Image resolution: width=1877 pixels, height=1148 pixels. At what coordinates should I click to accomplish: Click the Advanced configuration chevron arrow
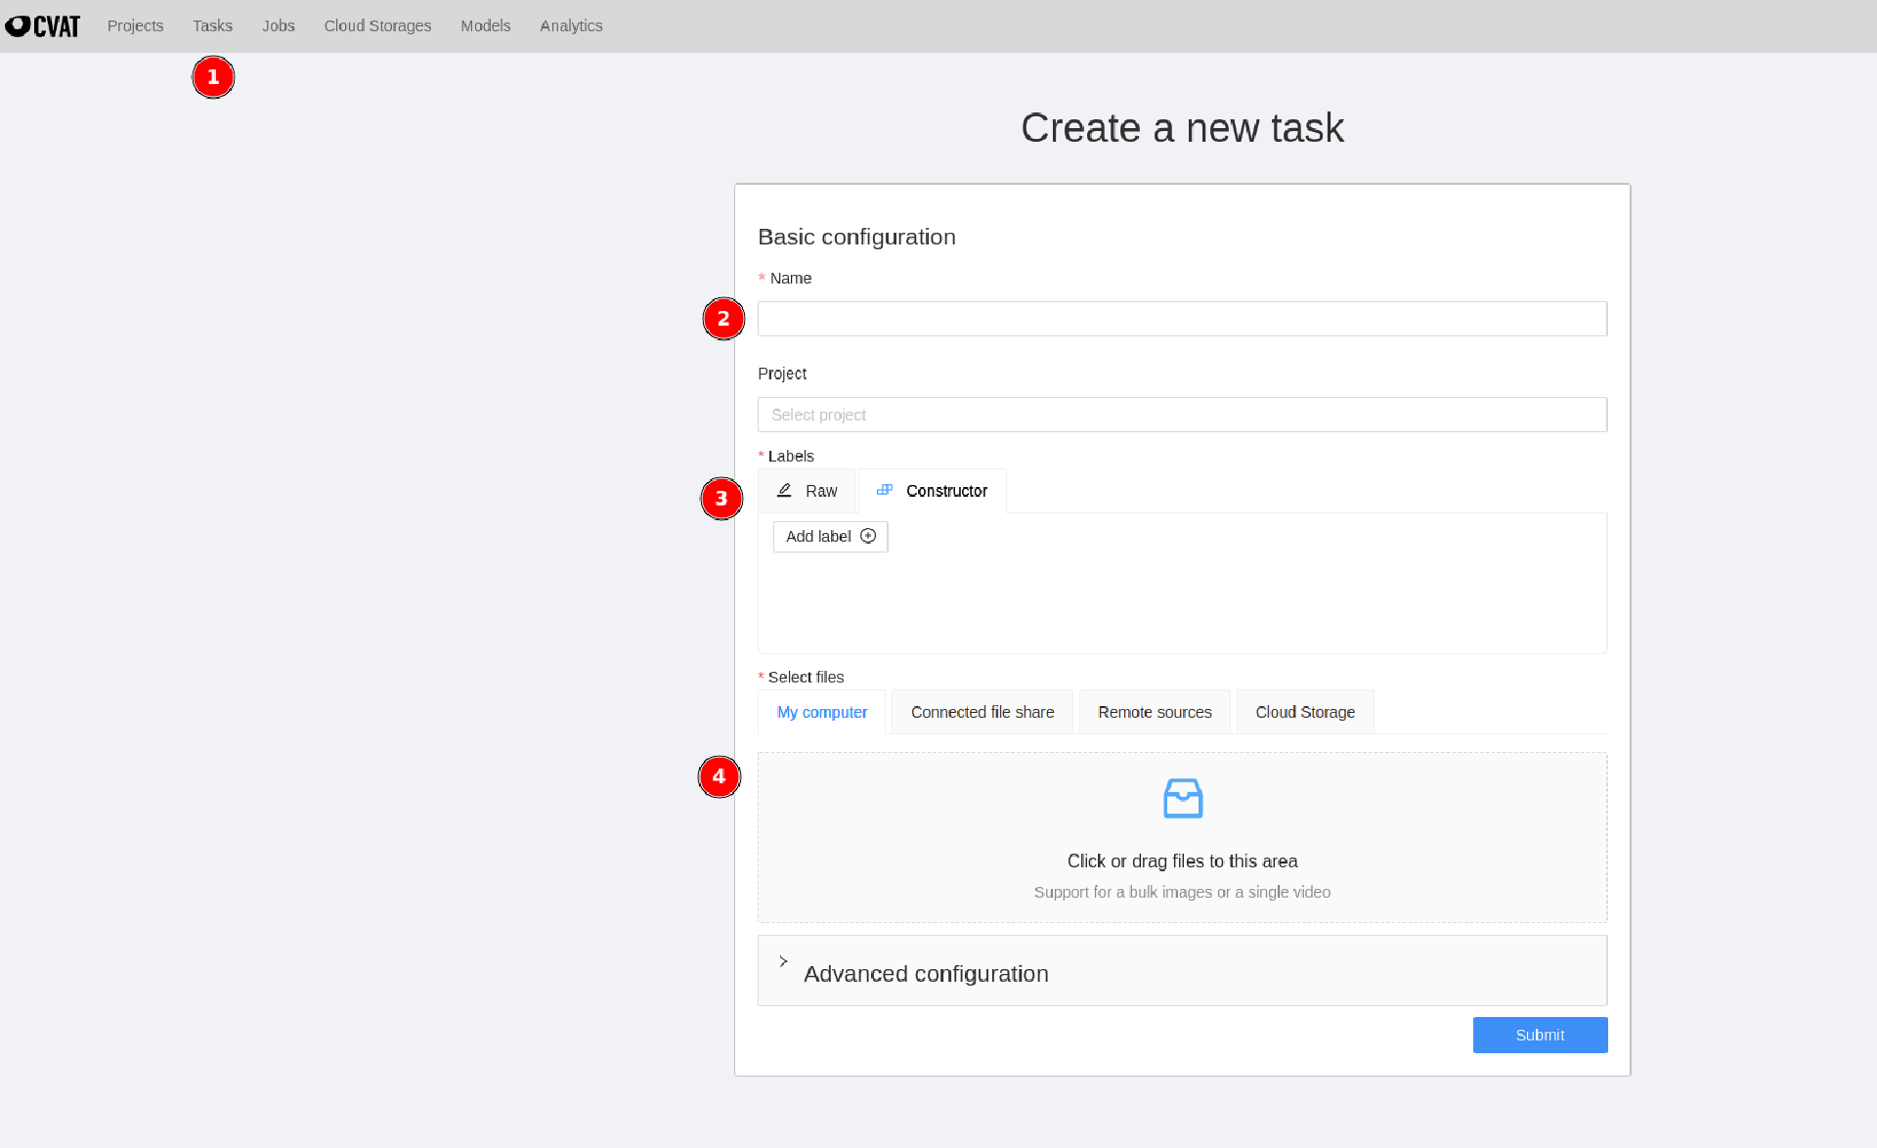tap(783, 962)
